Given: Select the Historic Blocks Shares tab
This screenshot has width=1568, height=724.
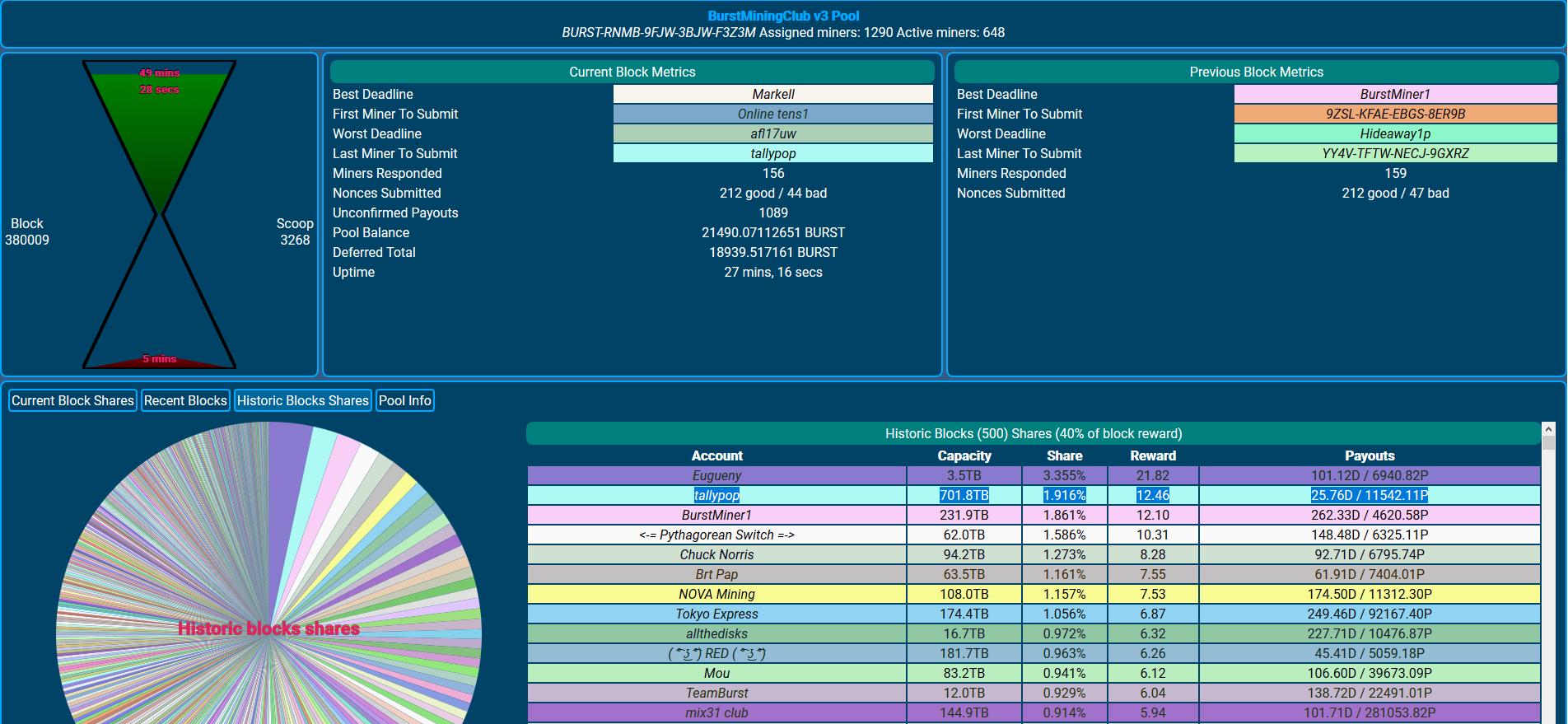Looking at the screenshot, I should point(303,400).
